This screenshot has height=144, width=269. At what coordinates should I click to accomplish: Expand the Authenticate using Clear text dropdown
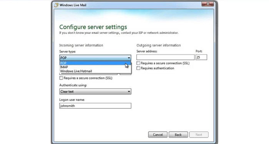click(95, 91)
